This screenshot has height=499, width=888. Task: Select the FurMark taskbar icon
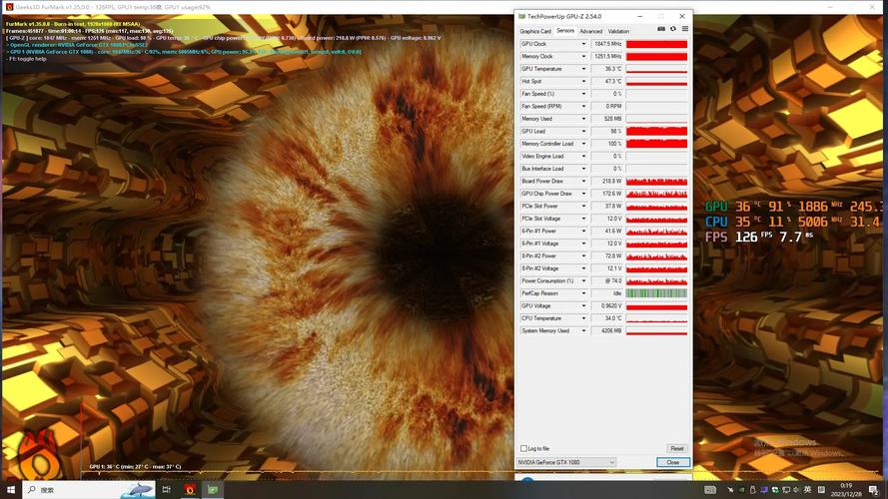click(189, 490)
